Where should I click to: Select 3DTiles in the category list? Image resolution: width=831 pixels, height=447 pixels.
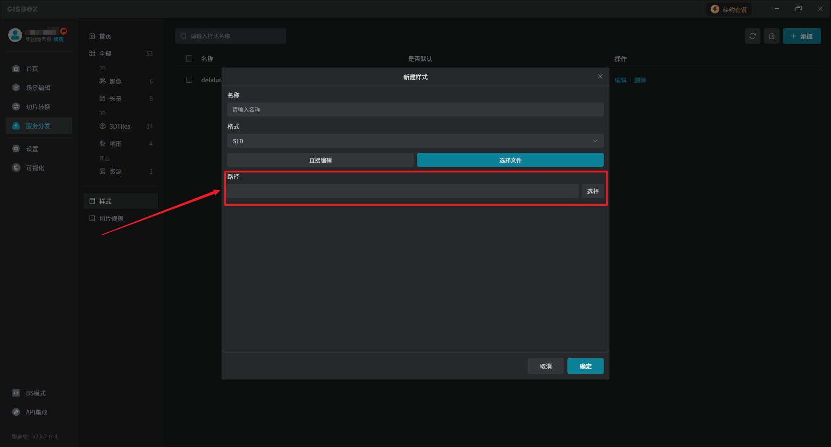pyautogui.click(x=120, y=126)
